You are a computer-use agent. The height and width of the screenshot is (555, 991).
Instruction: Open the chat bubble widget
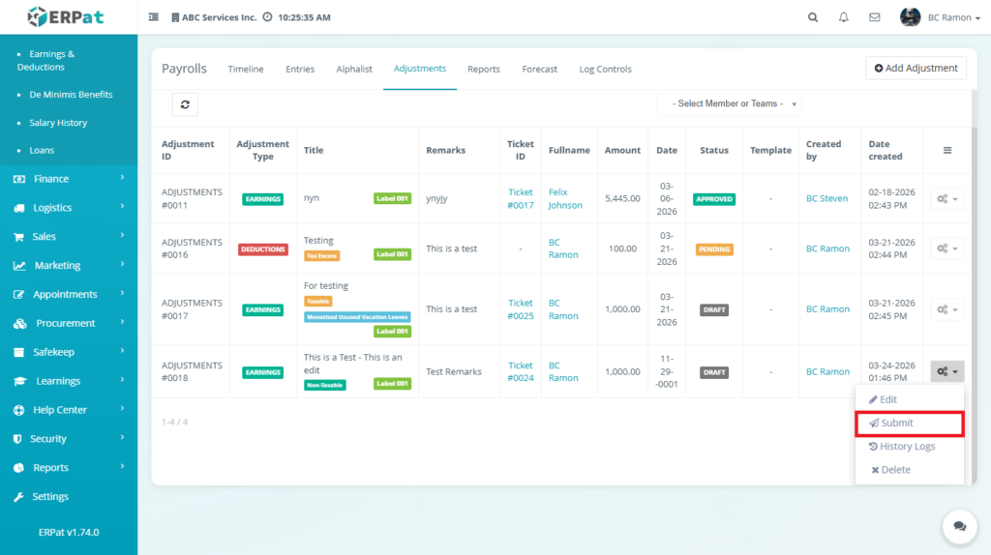959,526
